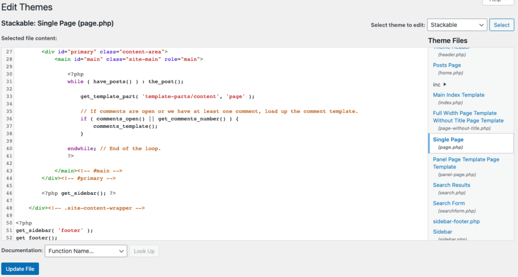Open Search Form searchform.php file

coord(449,203)
